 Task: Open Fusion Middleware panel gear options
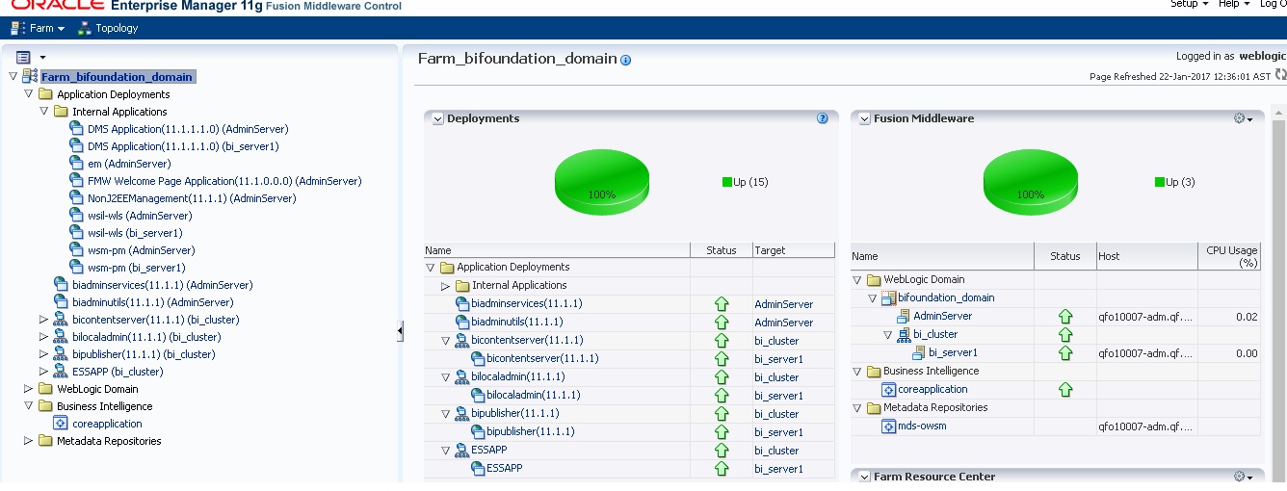(1243, 118)
